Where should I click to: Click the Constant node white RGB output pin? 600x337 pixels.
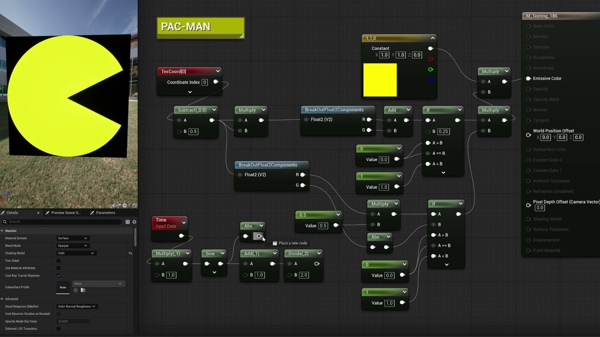click(430, 49)
